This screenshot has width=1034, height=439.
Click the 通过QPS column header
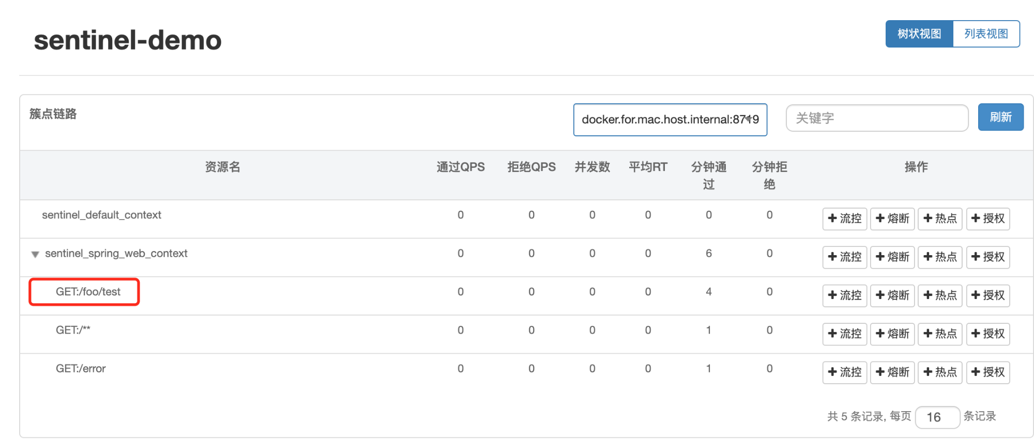(x=461, y=167)
